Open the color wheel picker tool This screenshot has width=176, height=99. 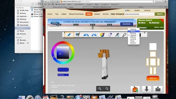pyautogui.click(x=102, y=35)
